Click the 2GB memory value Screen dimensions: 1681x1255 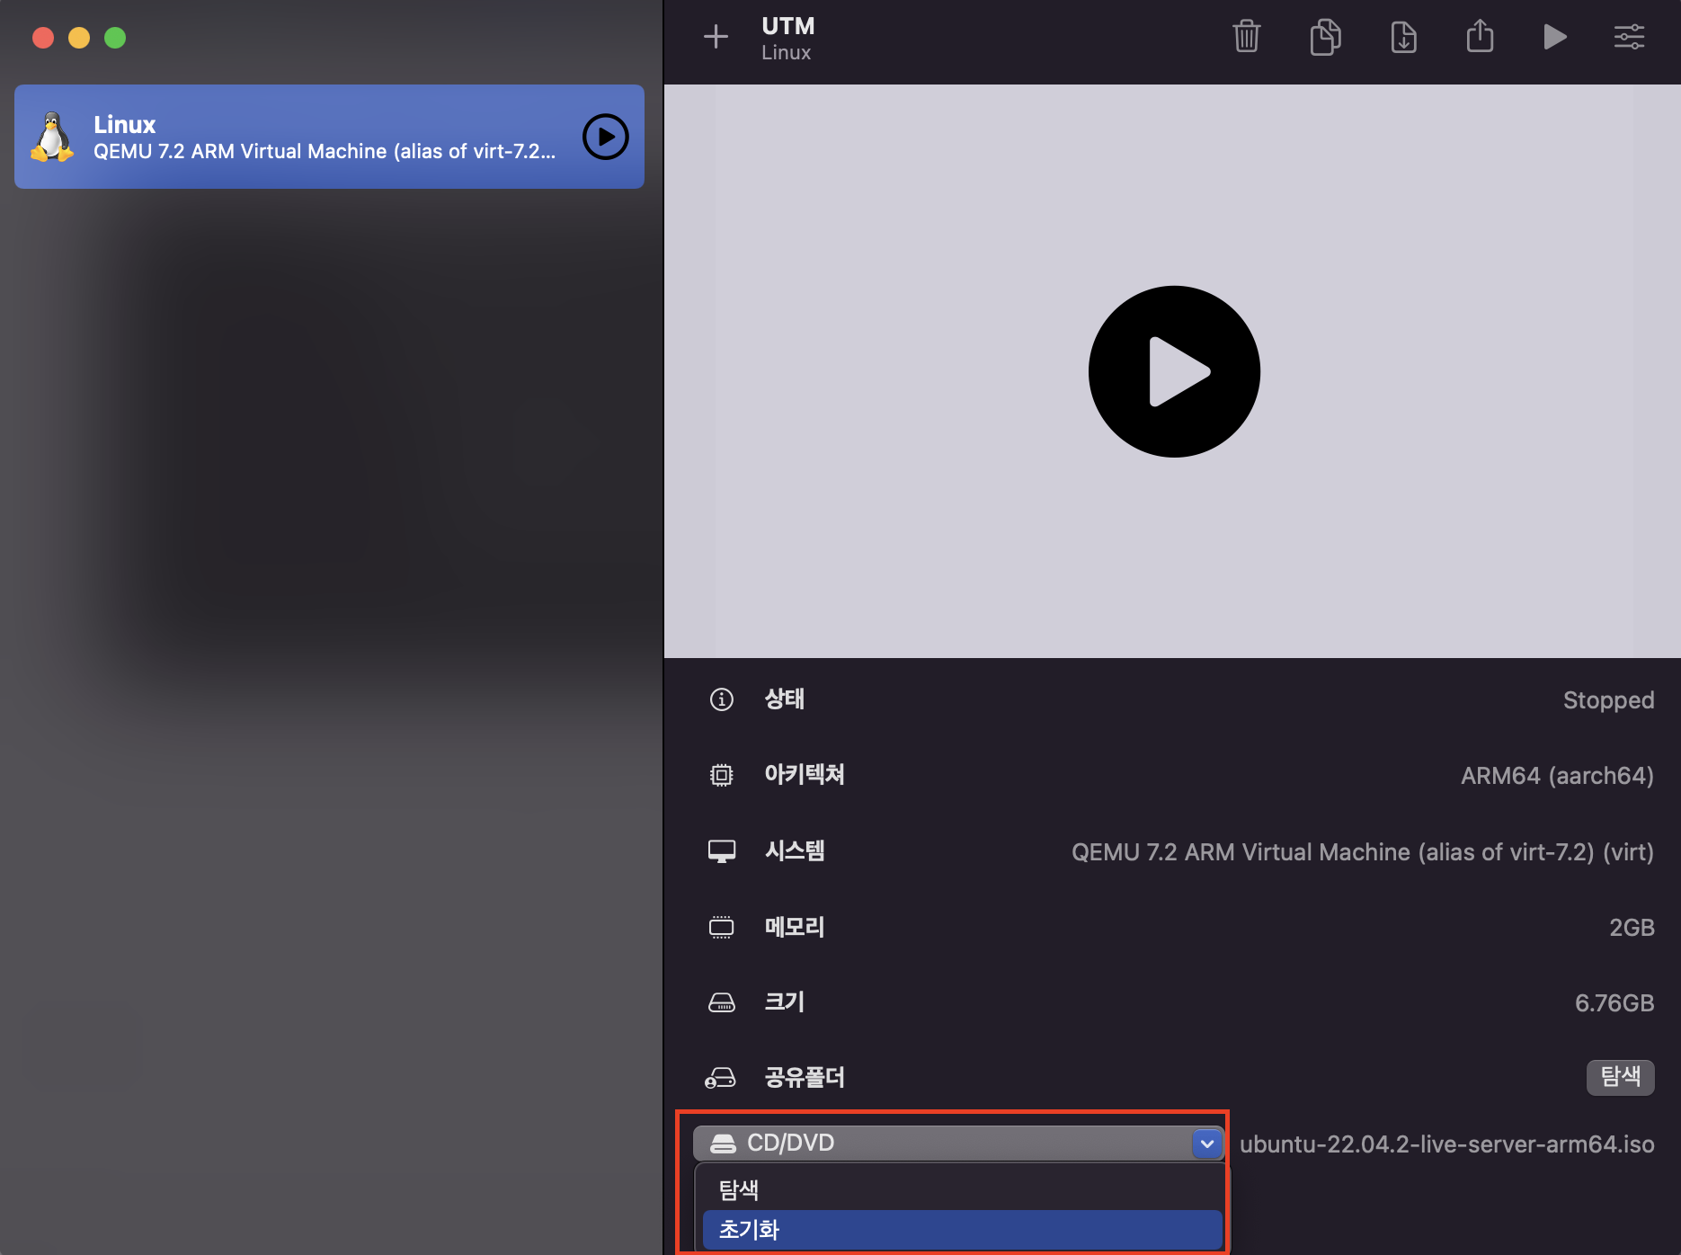pyautogui.click(x=1632, y=928)
